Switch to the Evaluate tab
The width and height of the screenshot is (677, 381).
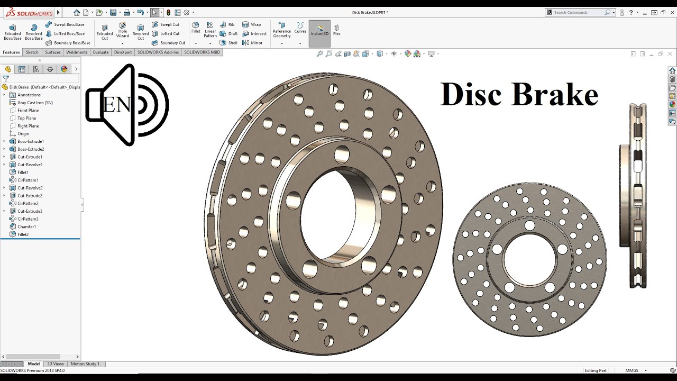point(100,52)
